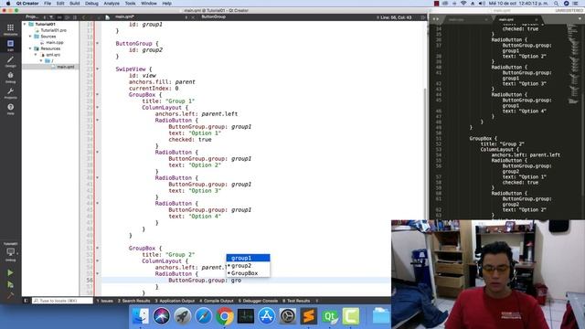This screenshot has height=329, width=585.
Task: Launch Siri from the Dock
Action: tap(162, 316)
